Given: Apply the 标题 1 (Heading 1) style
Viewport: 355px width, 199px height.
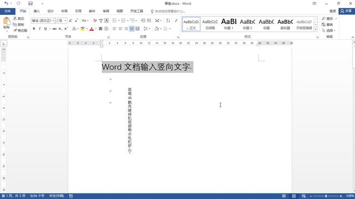Looking at the screenshot, I should tap(229, 24).
